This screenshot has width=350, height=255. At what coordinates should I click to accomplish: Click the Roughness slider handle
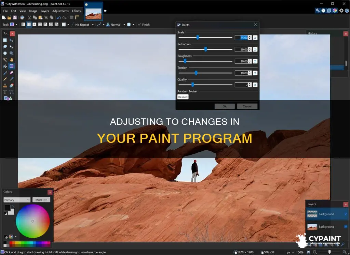pyautogui.click(x=185, y=61)
